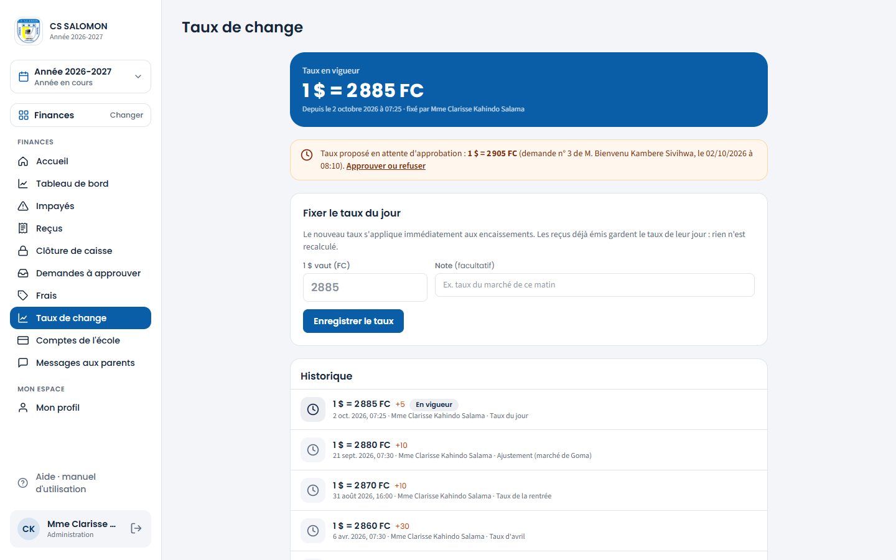
Task: Click the clock icon in the pending approval banner
Action: [307, 155]
